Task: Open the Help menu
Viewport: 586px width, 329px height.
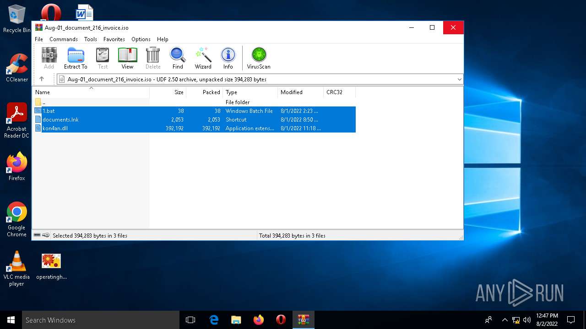Action: pos(163,39)
